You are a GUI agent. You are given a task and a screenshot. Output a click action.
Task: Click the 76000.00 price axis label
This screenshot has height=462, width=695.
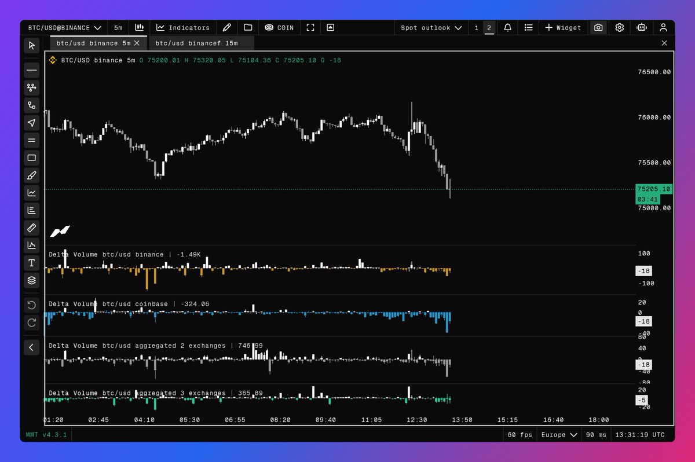tap(654, 118)
